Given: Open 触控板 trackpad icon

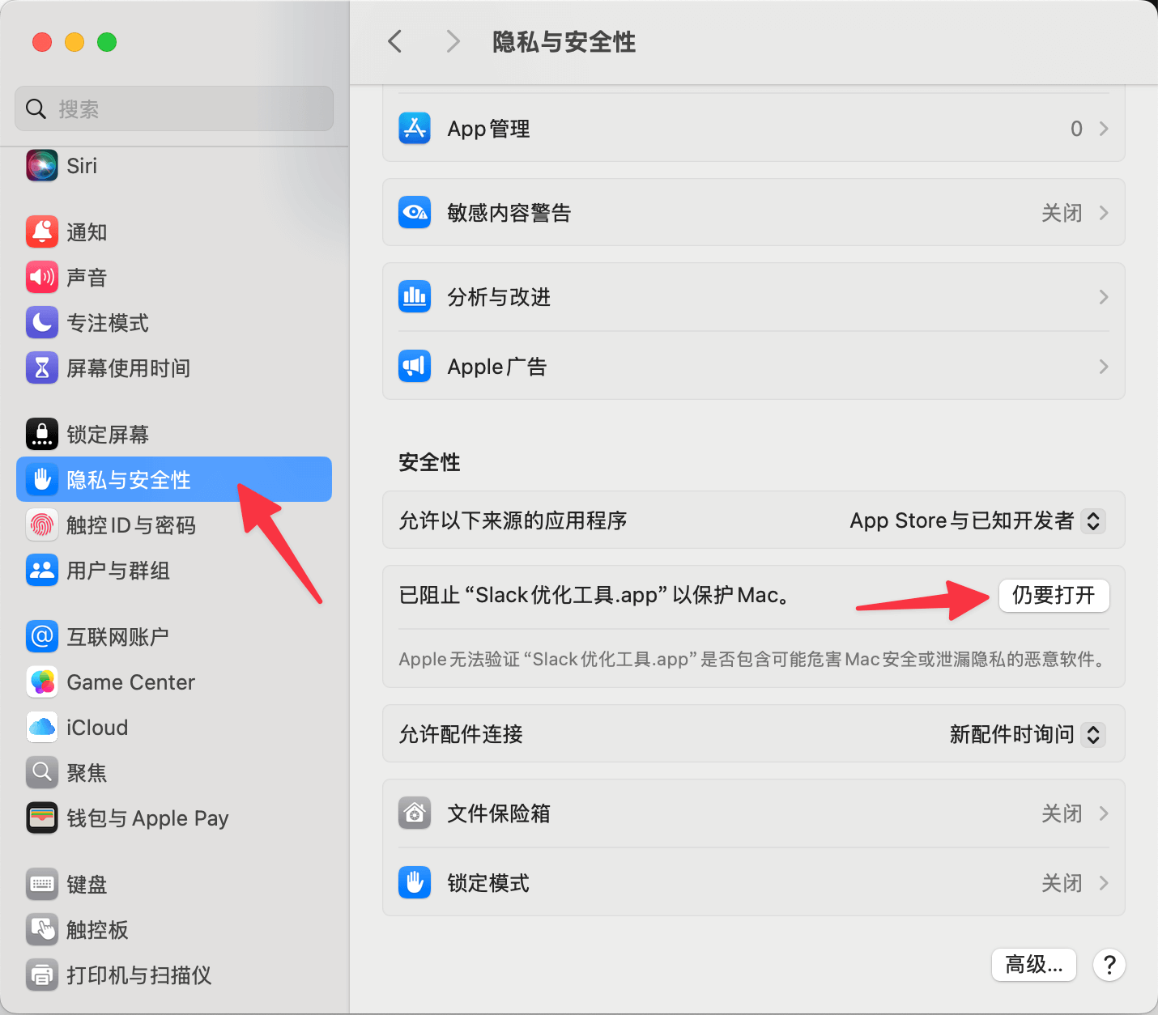Looking at the screenshot, I should pos(42,930).
